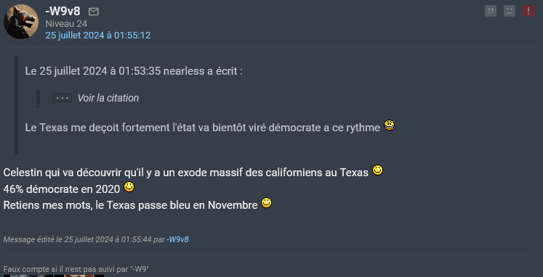This screenshot has width=543, height=277.
Task: Open the author's wolf avatar picture
Action: [x=21, y=22]
